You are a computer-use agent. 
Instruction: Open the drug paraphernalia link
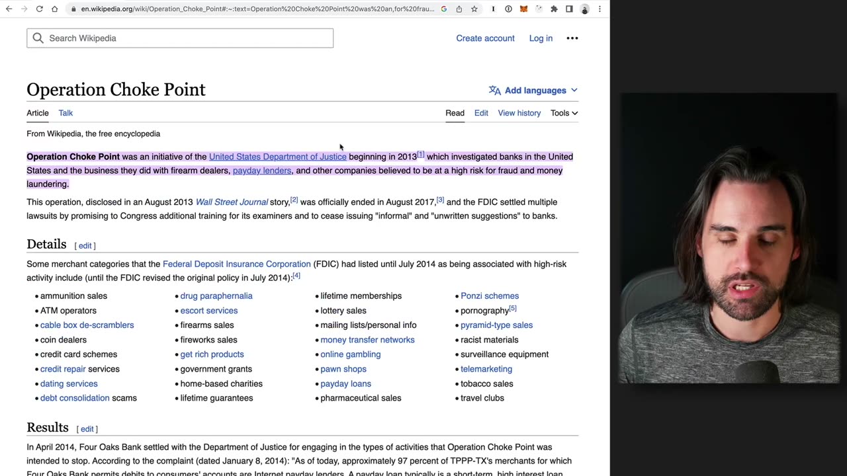(216, 296)
